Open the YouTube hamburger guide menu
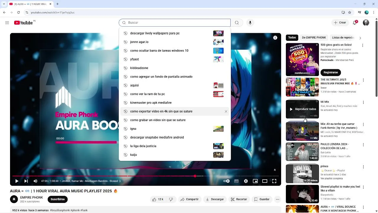 (x=7, y=23)
